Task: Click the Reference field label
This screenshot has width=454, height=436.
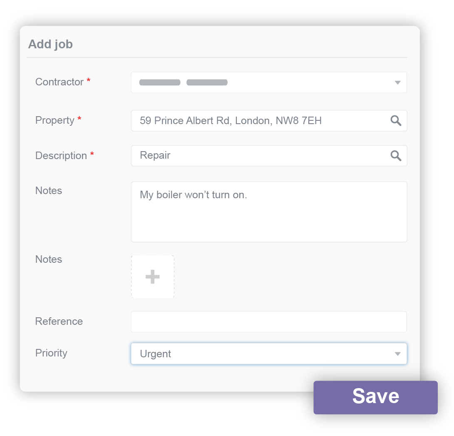Action: 59,321
